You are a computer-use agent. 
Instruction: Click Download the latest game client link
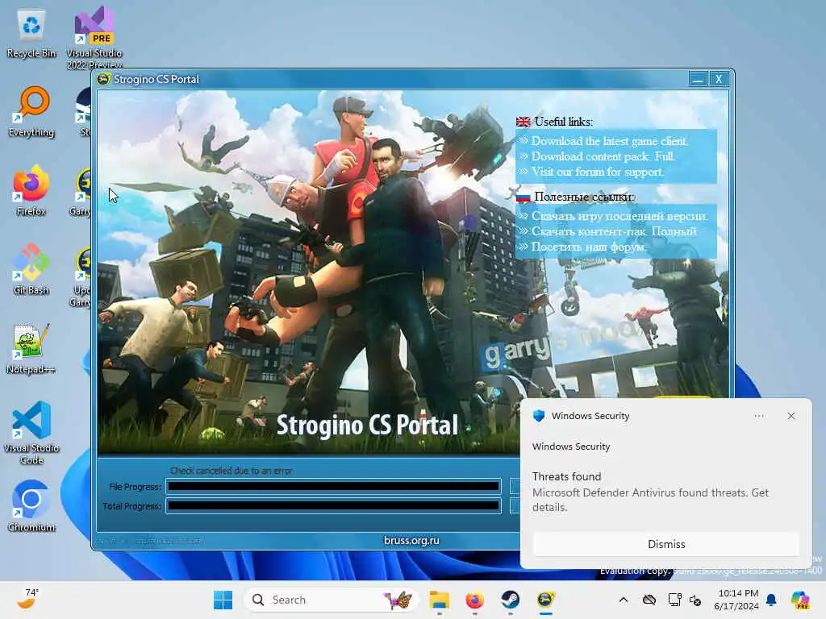pos(610,141)
